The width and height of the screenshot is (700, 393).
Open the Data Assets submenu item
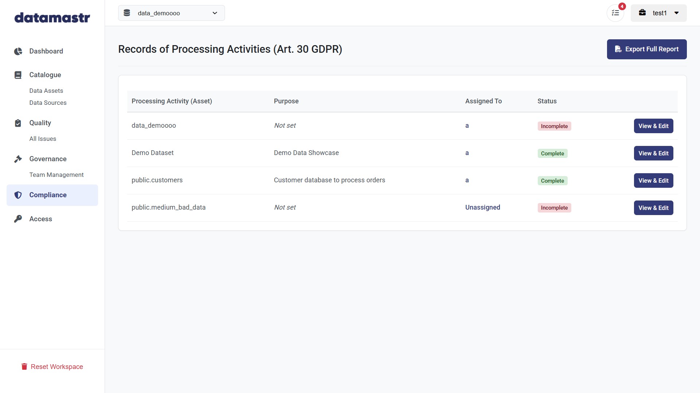click(x=46, y=91)
